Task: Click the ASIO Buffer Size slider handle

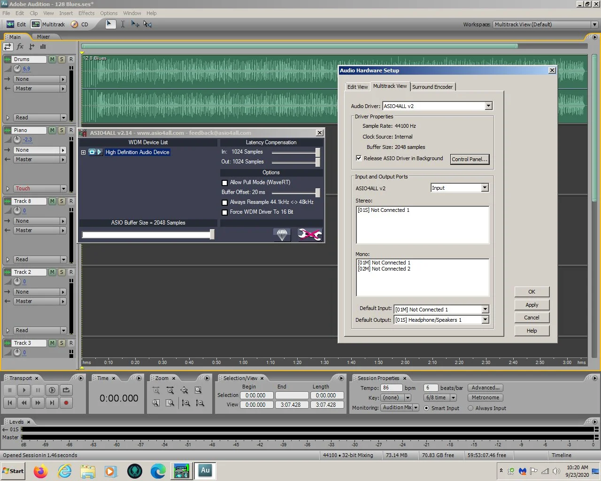Action: (x=212, y=234)
